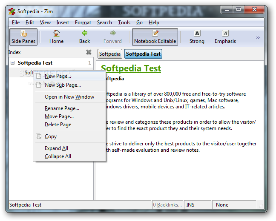Choose New Page... from context menu

pos(70,76)
